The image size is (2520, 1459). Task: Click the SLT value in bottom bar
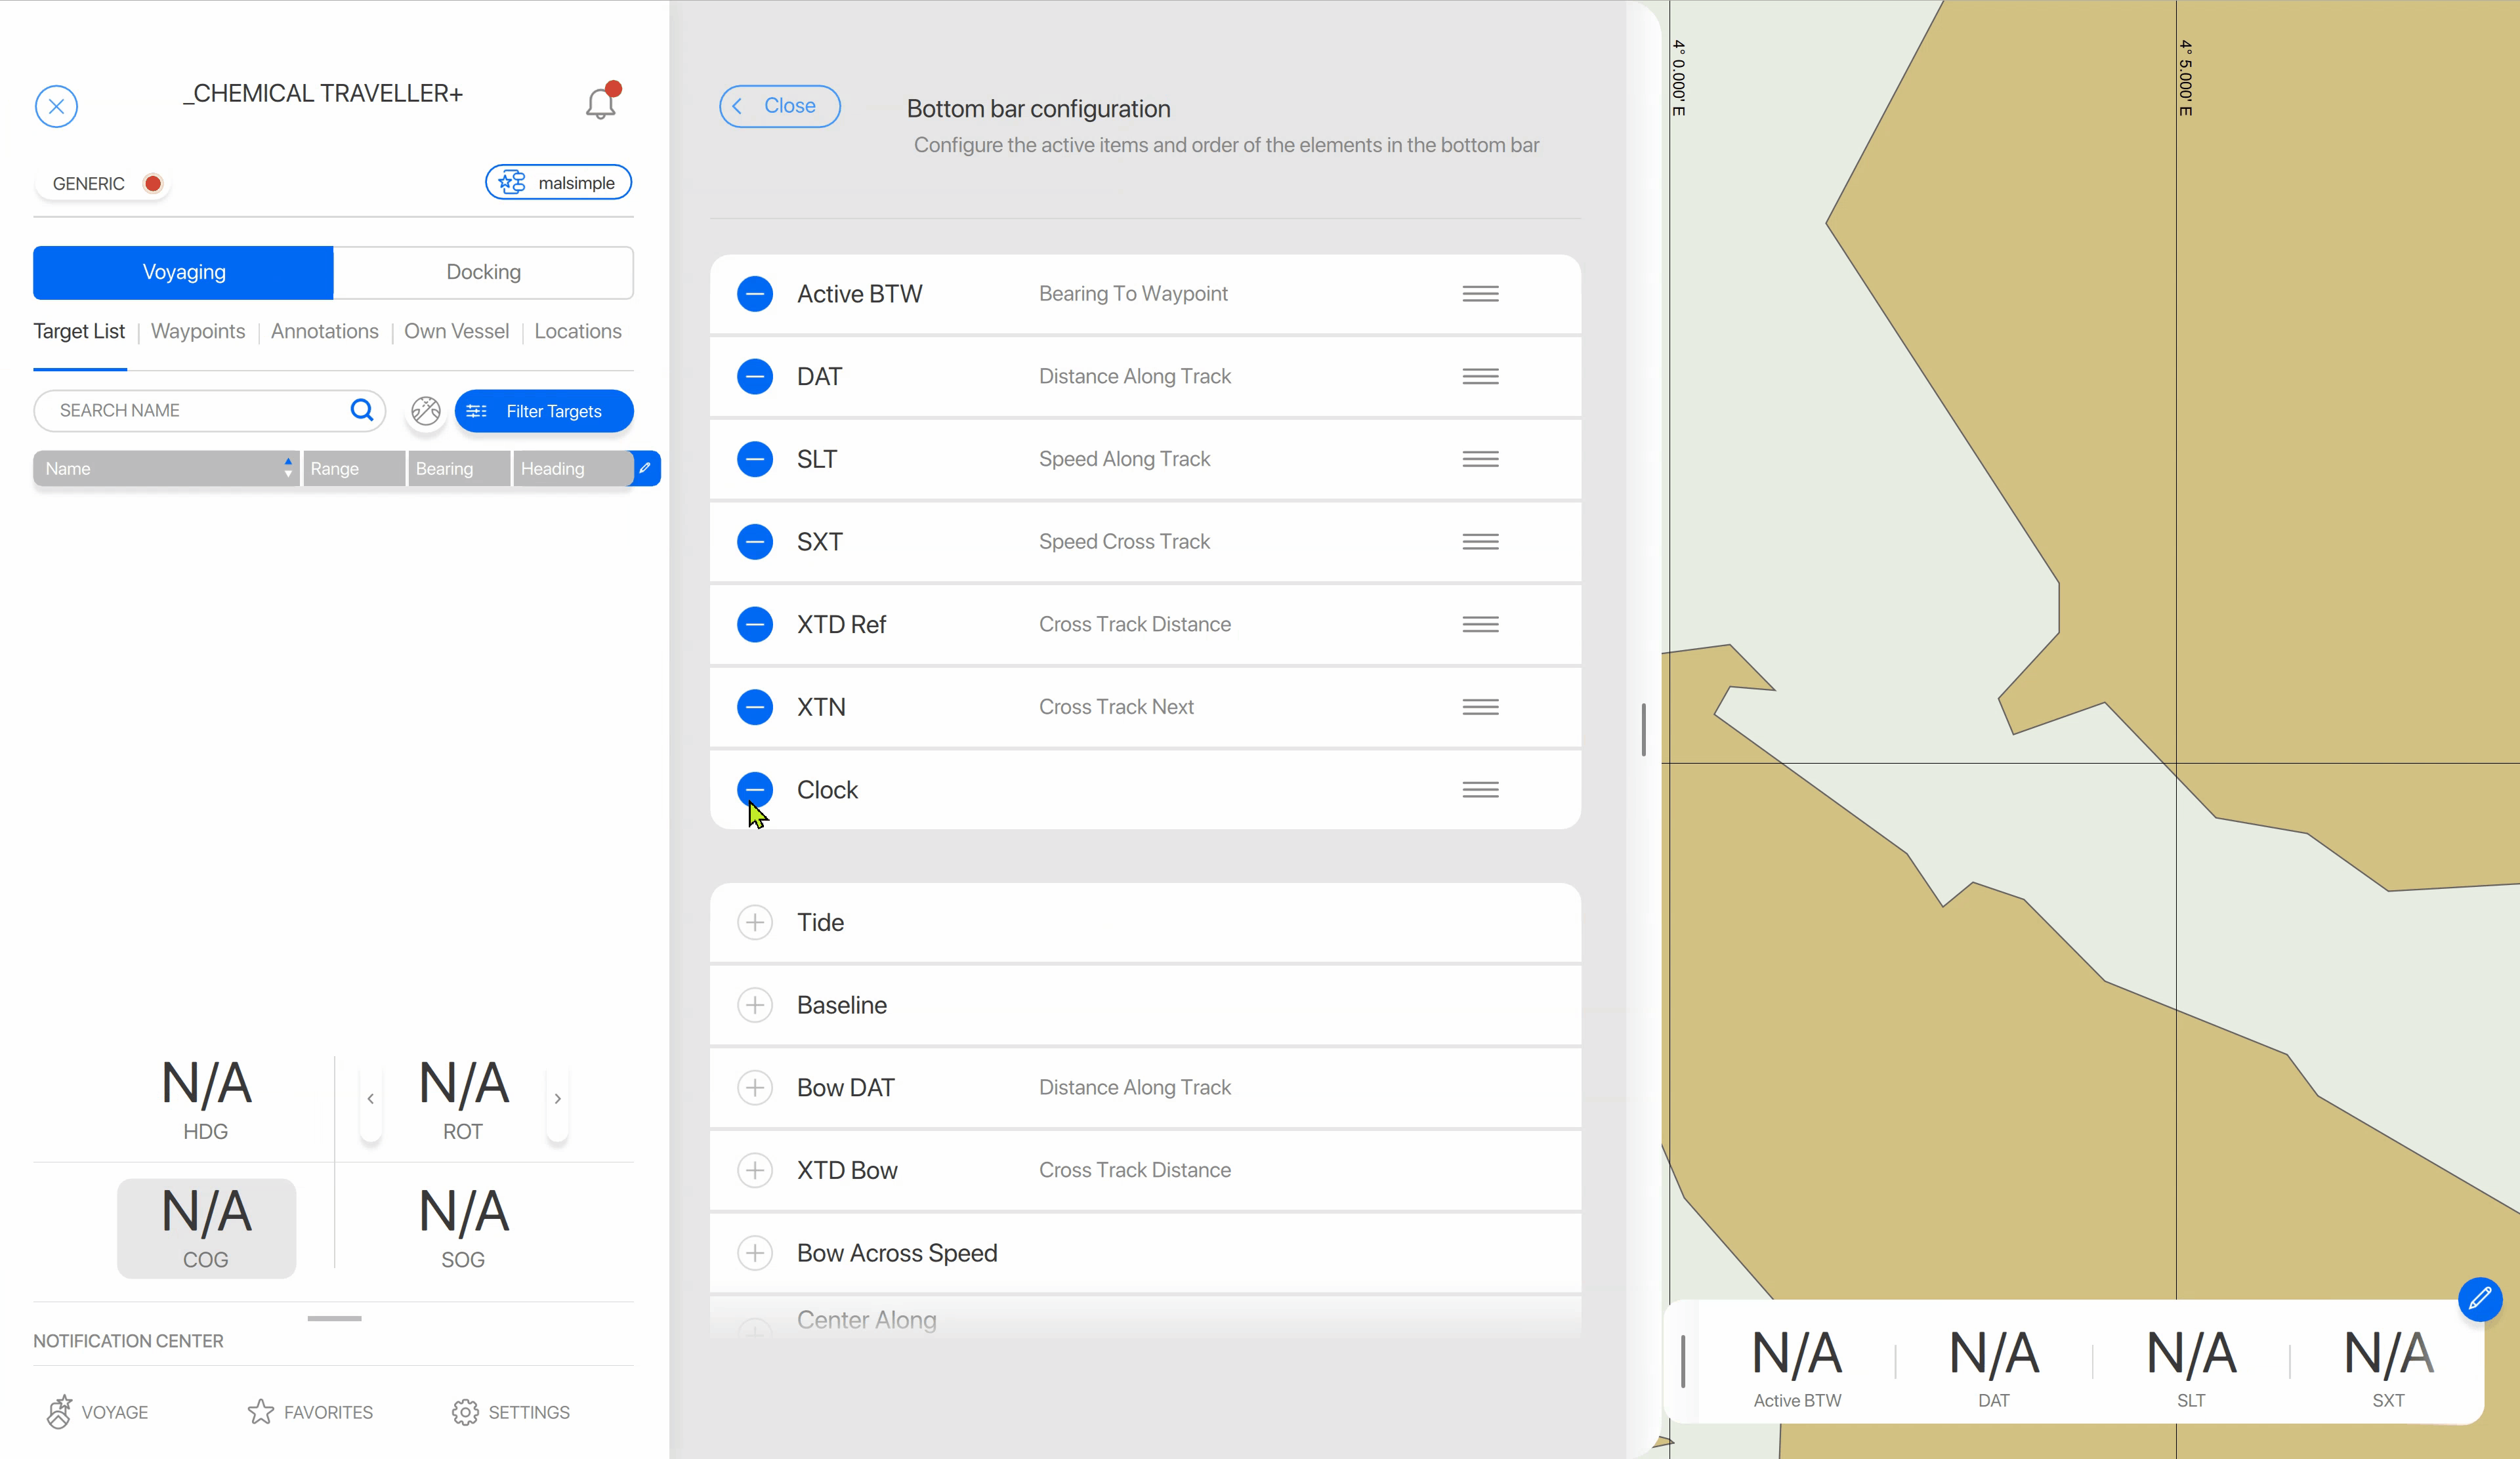point(2191,1354)
